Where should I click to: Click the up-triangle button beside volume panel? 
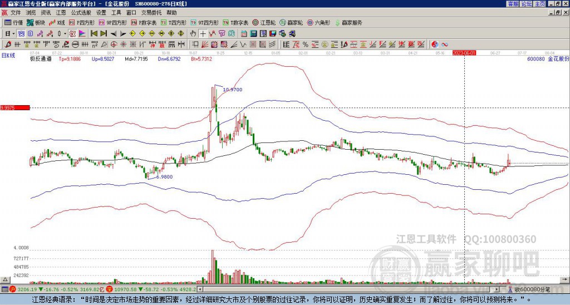(5, 279)
